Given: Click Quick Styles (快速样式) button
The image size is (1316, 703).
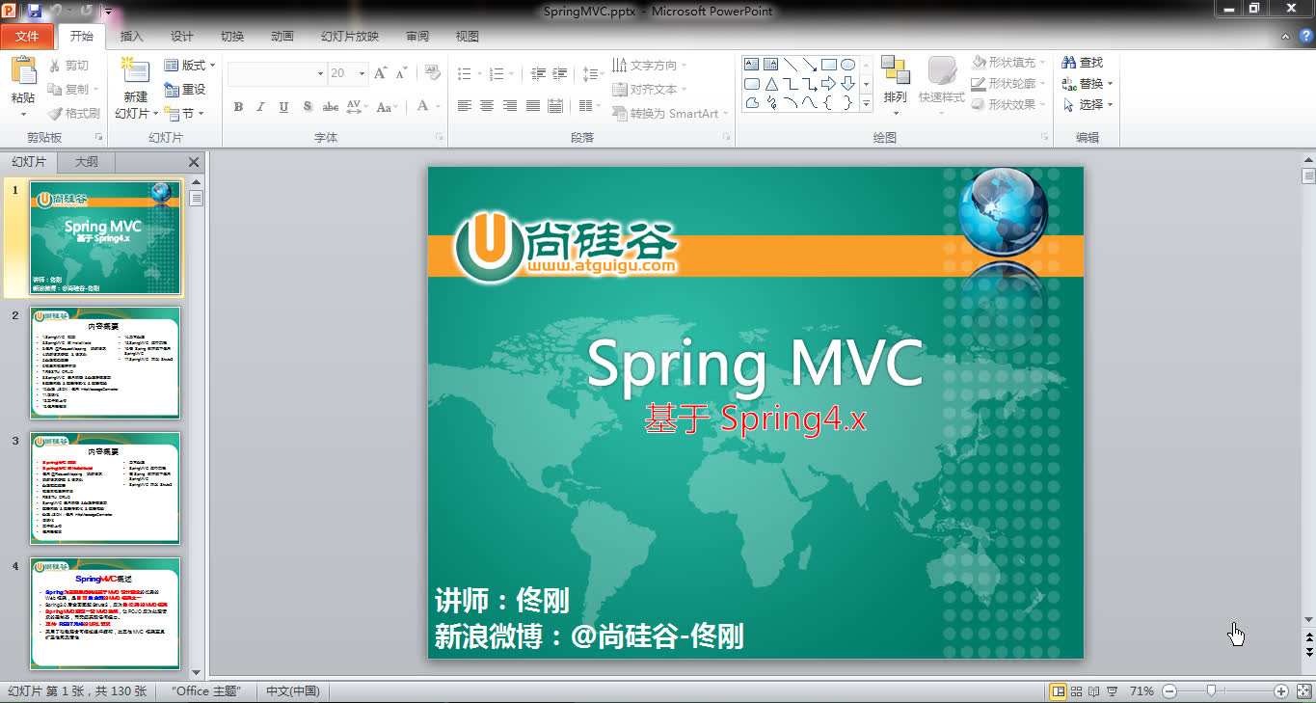Looking at the screenshot, I should point(941,85).
